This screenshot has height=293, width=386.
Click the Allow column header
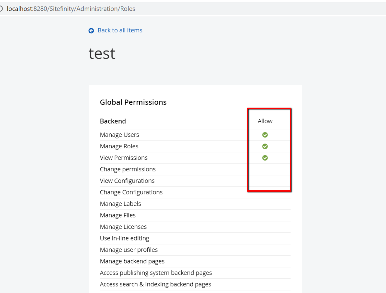pos(265,121)
